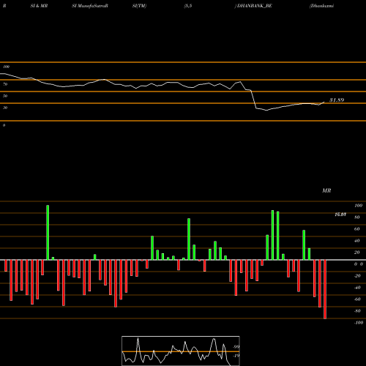This screenshot has width=366, height=366.
Task: Click the DHANBANK_BE symbol label
Action: [x=255, y=6]
